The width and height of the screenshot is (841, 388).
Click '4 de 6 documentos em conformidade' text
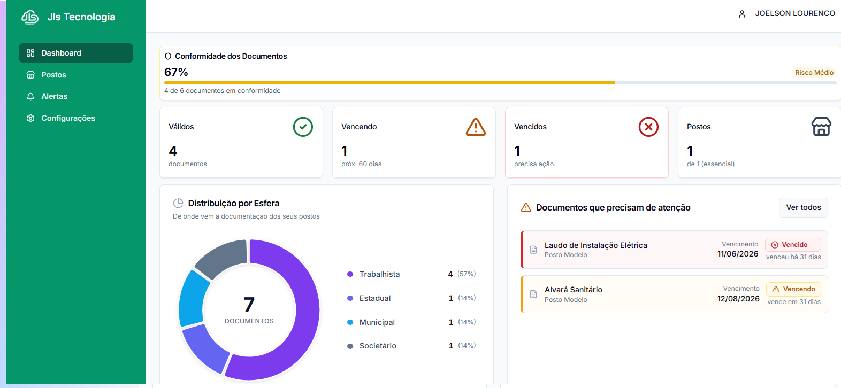click(223, 91)
